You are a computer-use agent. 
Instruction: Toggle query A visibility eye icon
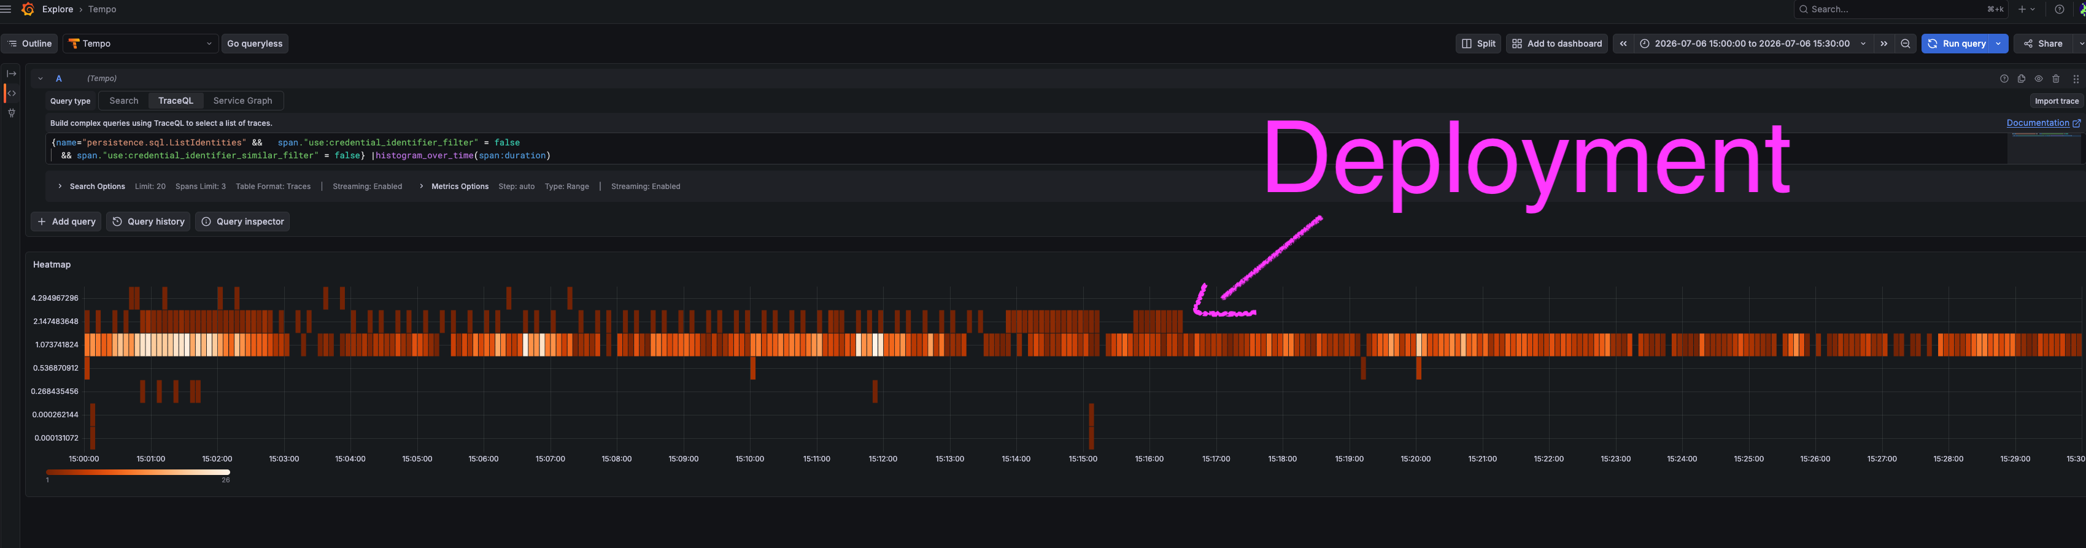(x=2038, y=79)
